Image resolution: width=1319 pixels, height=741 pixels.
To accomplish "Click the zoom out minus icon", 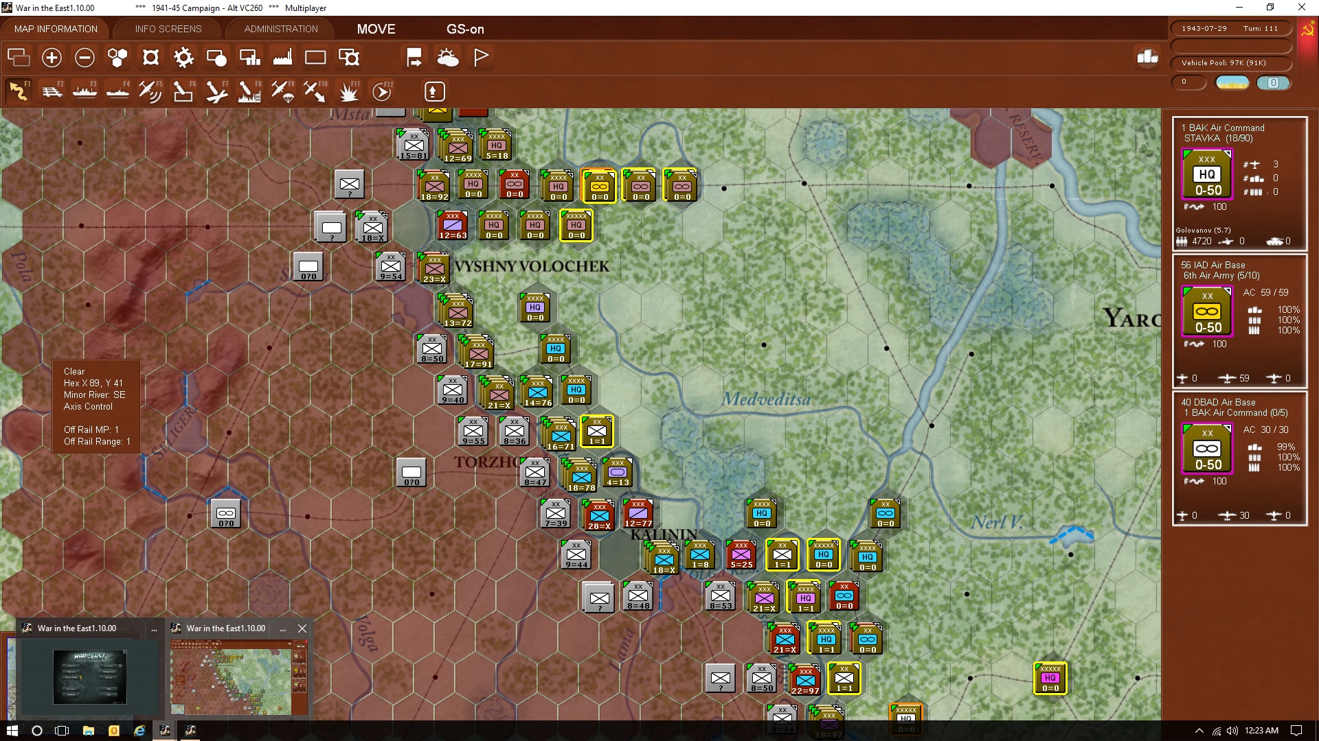I will point(84,58).
